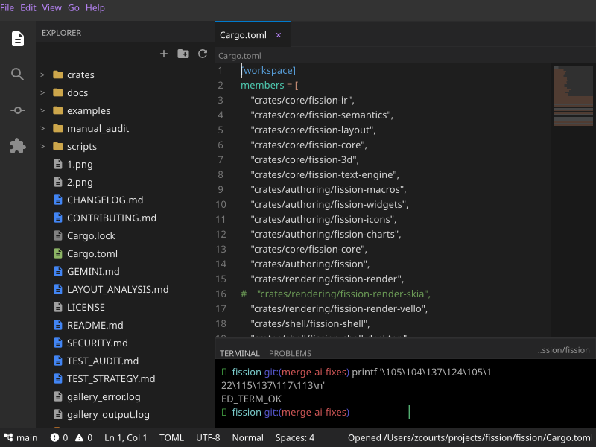Click the examples folder icon
The image size is (596, 447).
pos(58,110)
